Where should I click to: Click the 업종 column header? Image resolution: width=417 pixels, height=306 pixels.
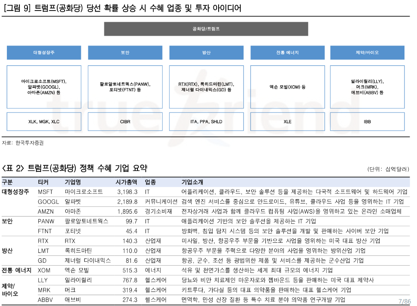click(x=150, y=182)
